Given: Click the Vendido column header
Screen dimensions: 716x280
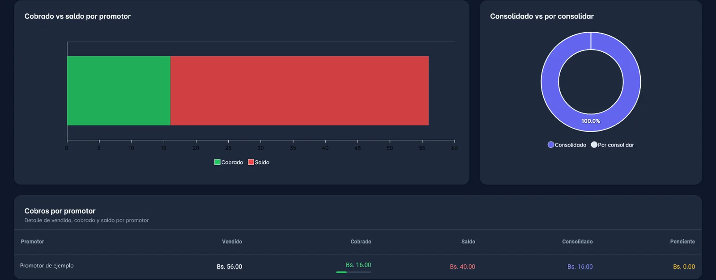Looking at the screenshot, I should [x=232, y=242].
